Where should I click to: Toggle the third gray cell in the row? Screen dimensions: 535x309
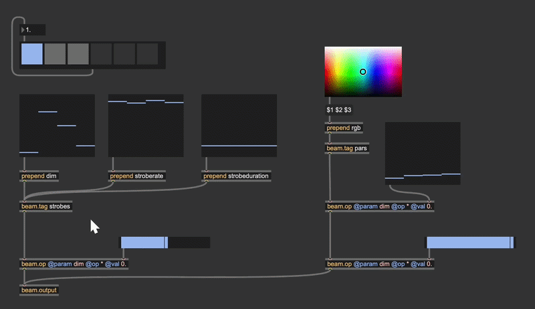(78, 54)
